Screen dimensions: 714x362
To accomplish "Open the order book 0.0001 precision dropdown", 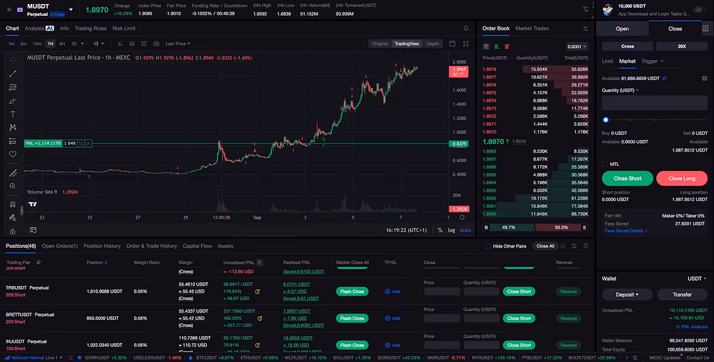I will coord(576,46).
